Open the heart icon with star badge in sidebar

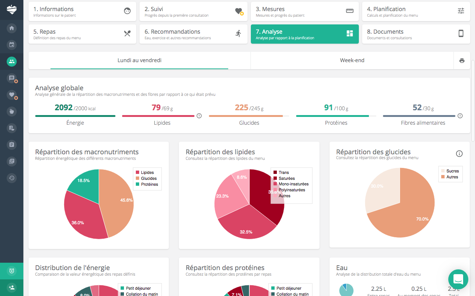(x=12, y=95)
